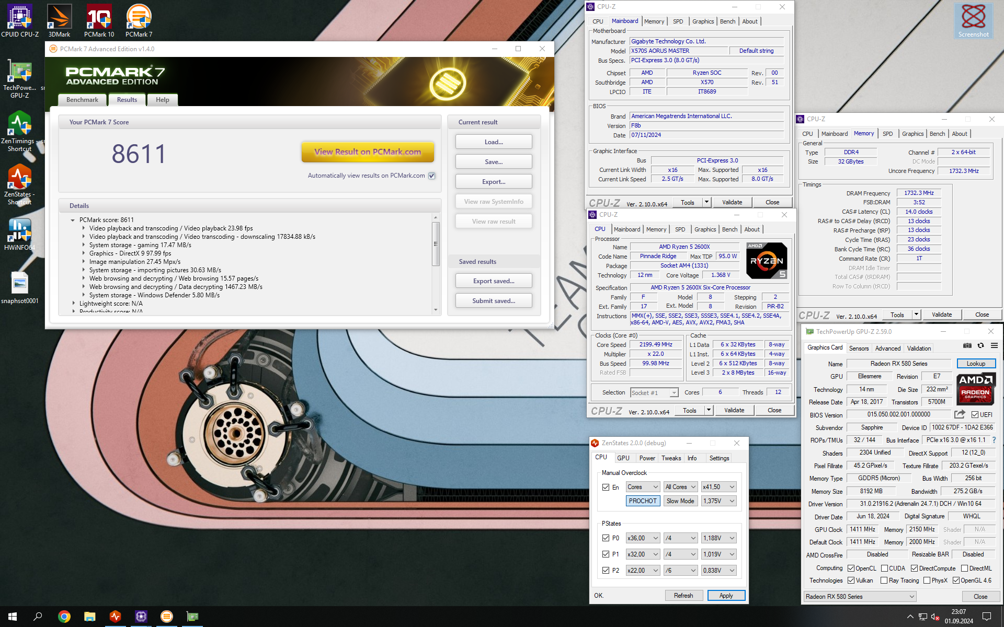Open Bench tab in CPU-Z Memory window
Screen dimensions: 1004x627
click(937, 134)
